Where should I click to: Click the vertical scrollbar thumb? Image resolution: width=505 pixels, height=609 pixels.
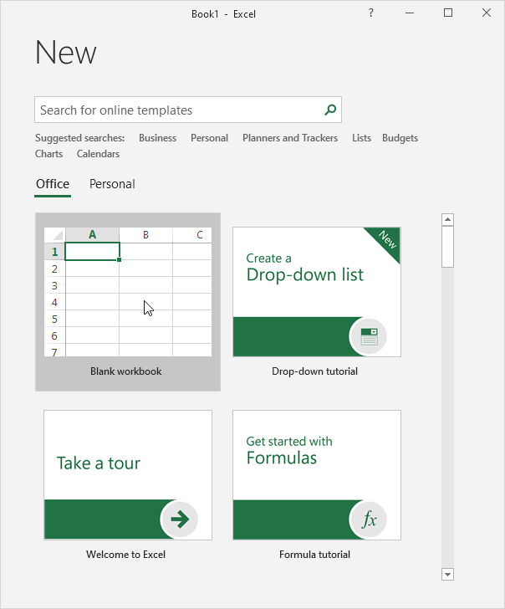(447, 247)
